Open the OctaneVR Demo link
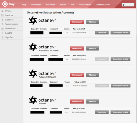 pos(103,5)
